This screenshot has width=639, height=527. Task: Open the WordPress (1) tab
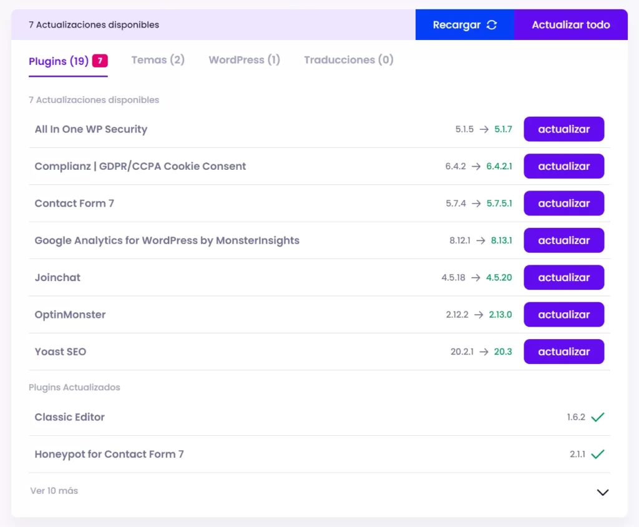pos(244,60)
